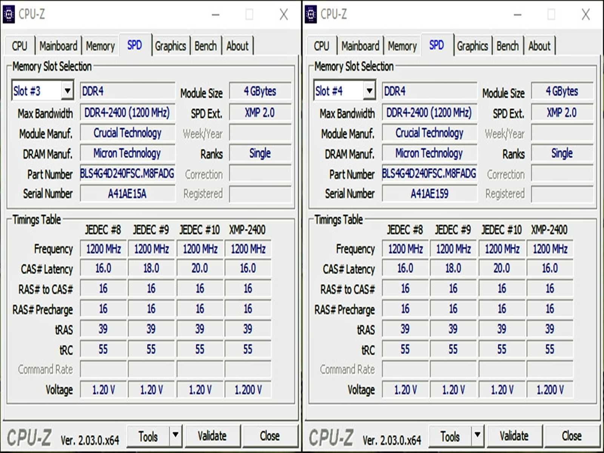This screenshot has height=453, width=604.
Task: Open Graphics tab in right window
Action: coord(472,46)
